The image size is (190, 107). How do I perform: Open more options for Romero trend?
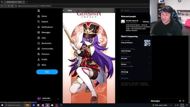tap(149, 63)
